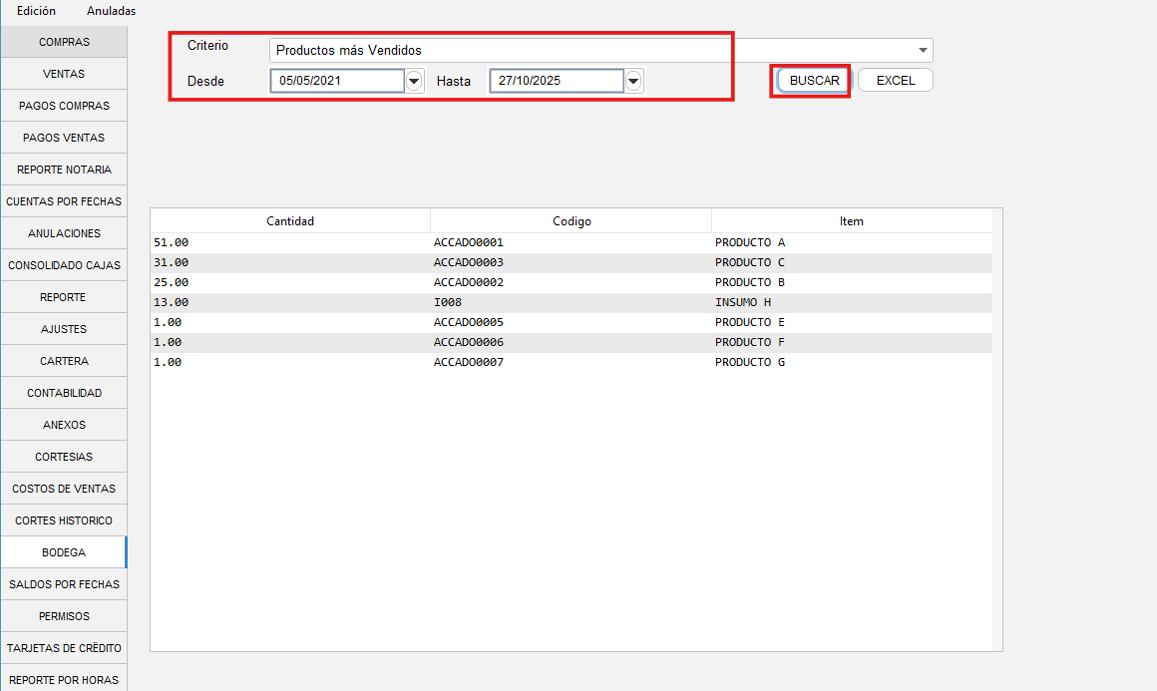Select the VENTAS sidebar tab
The image size is (1157, 691).
click(64, 74)
